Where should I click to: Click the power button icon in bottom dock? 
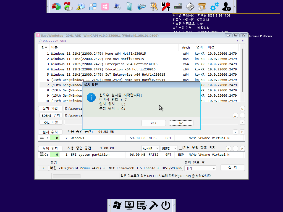point(166,205)
